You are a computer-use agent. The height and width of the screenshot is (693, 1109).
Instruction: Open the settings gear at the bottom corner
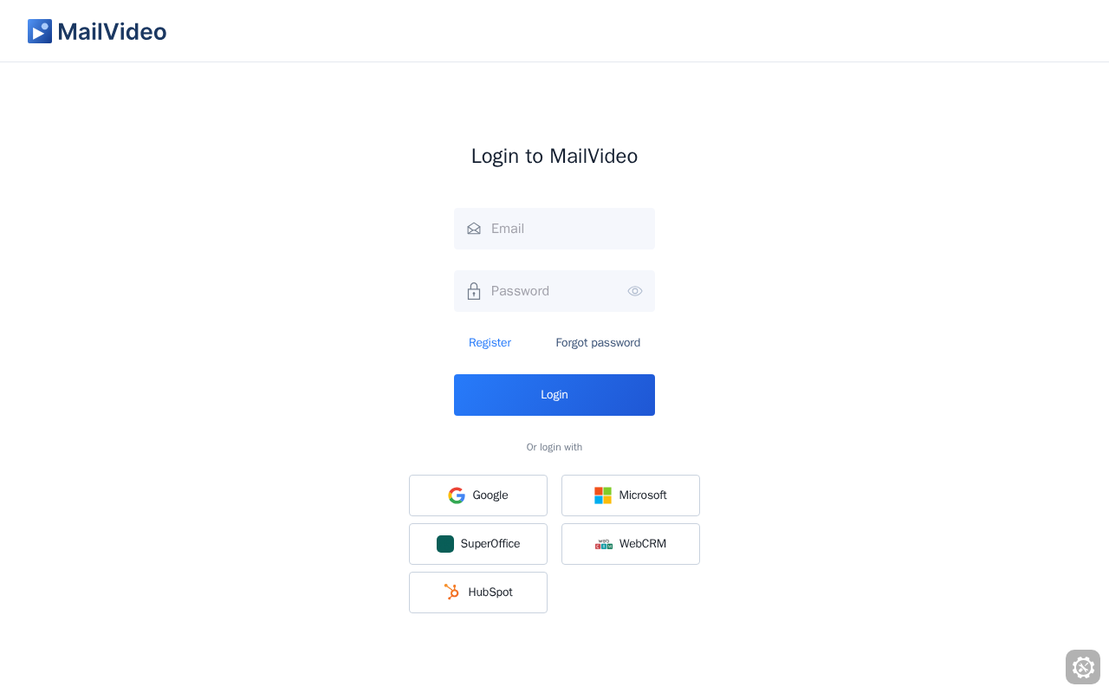(x=1083, y=667)
